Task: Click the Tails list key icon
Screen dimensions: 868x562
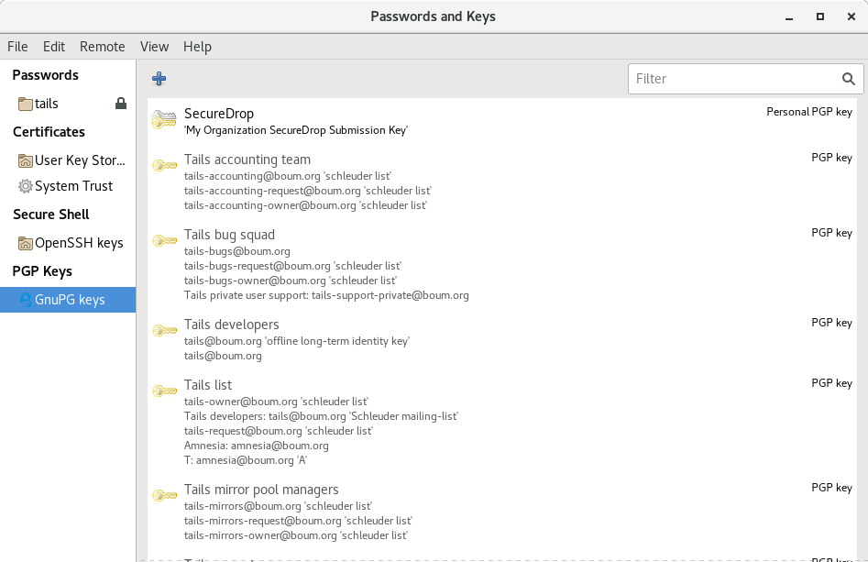Action: point(164,391)
